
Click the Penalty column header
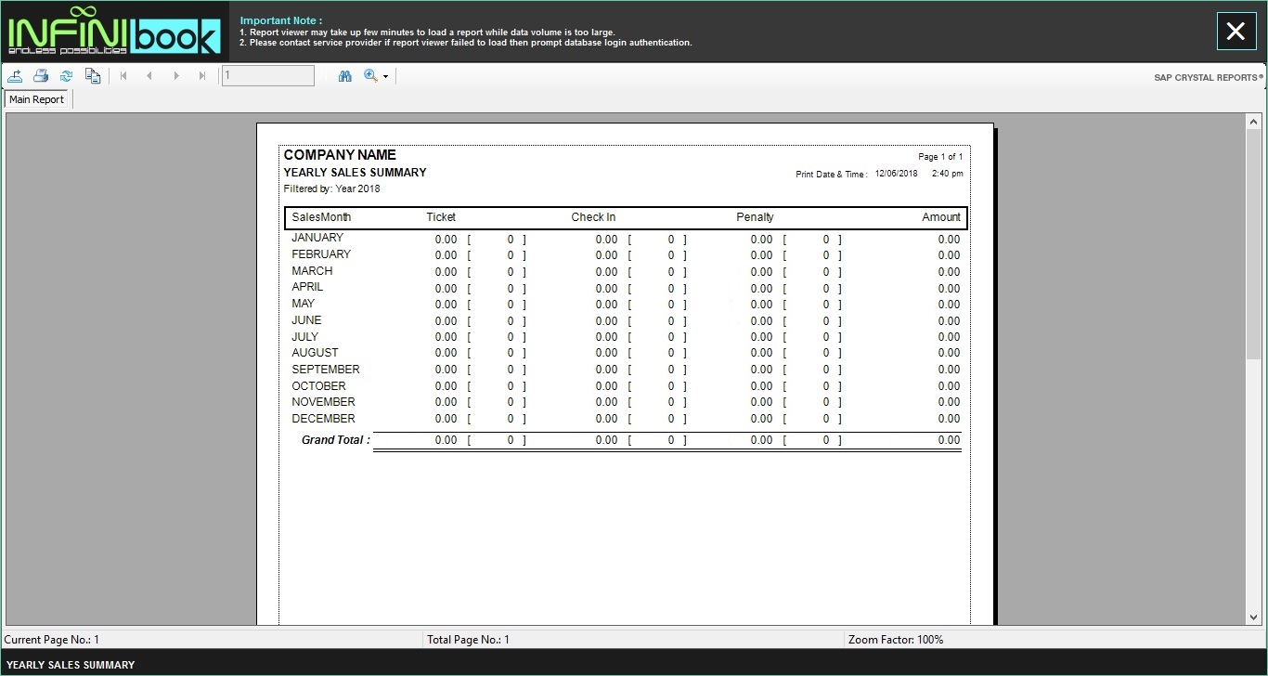click(755, 217)
